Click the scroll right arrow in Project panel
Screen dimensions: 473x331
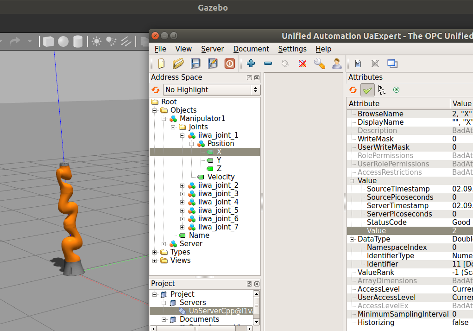click(x=249, y=329)
